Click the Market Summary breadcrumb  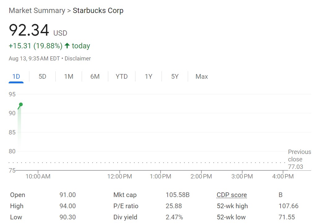click(37, 11)
